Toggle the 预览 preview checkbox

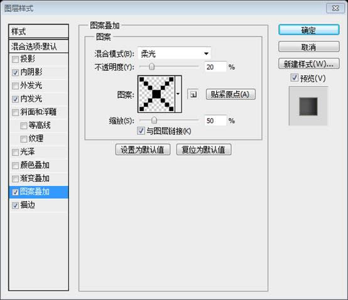coord(294,78)
